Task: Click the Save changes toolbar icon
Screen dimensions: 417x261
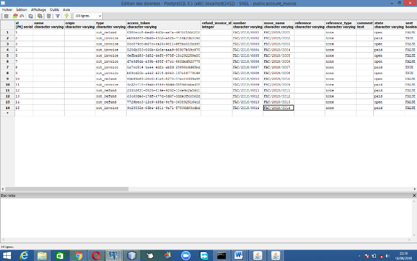Action: tap(6, 16)
